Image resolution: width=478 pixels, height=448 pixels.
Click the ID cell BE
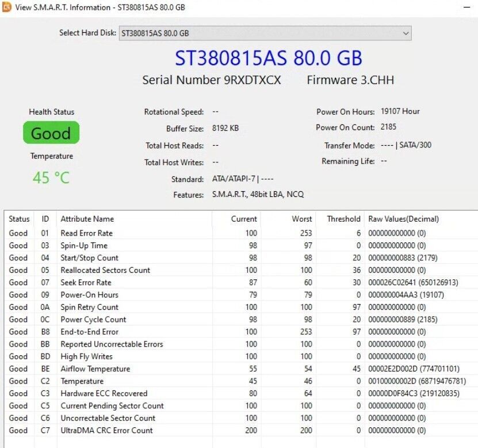[x=45, y=369]
